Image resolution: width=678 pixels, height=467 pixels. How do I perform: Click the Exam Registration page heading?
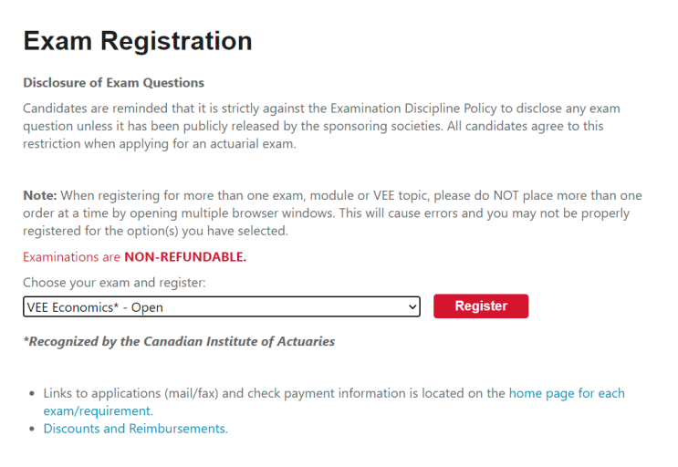(x=138, y=41)
